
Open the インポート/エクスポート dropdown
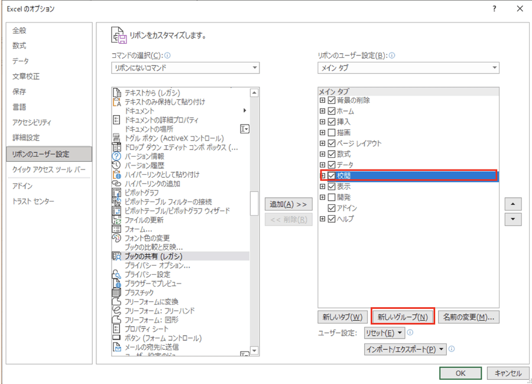point(405,349)
